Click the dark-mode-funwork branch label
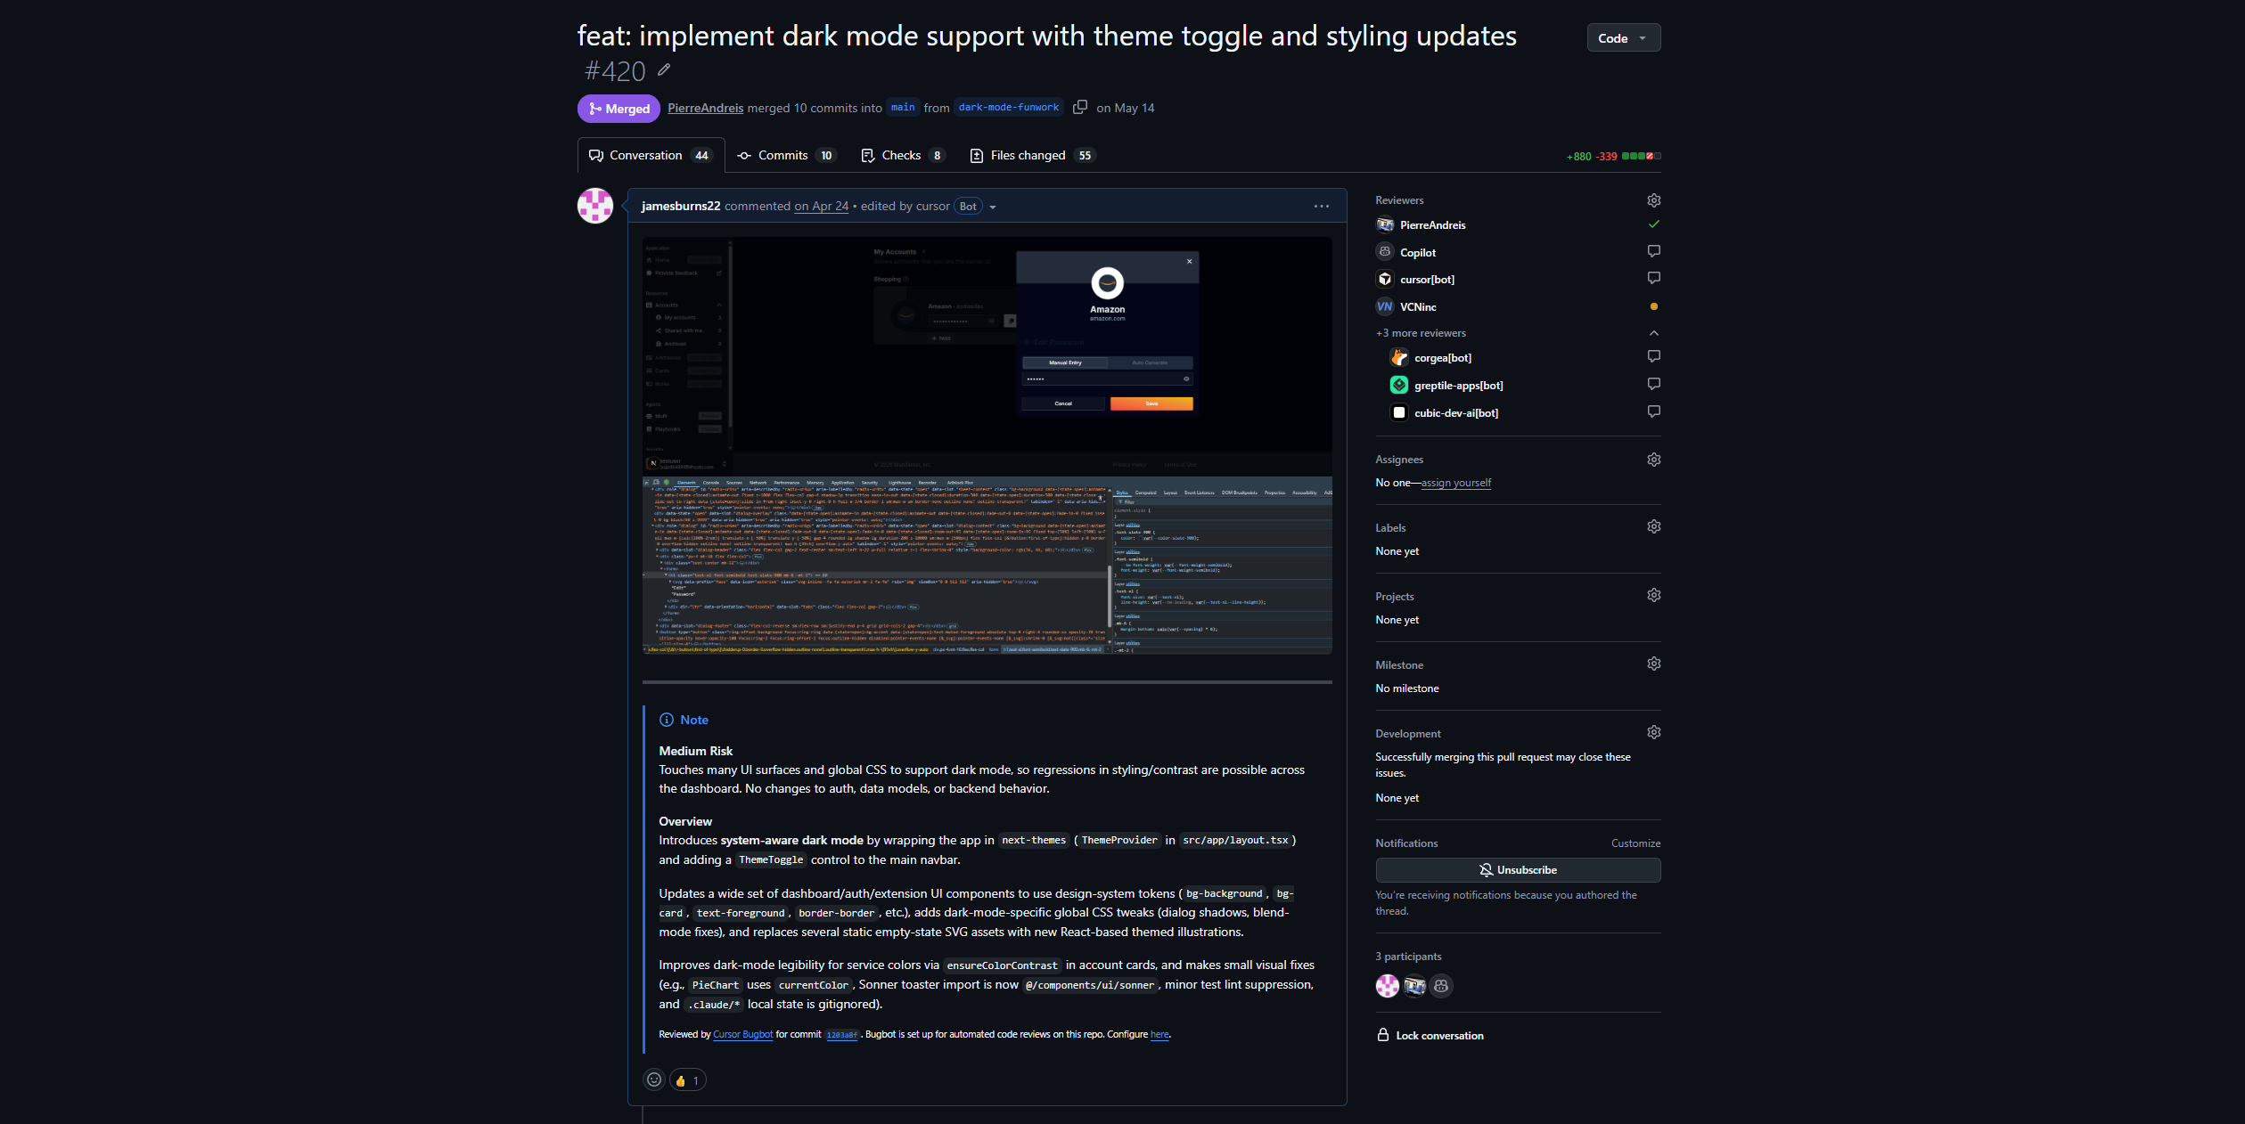The image size is (2245, 1124). (x=1009, y=107)
